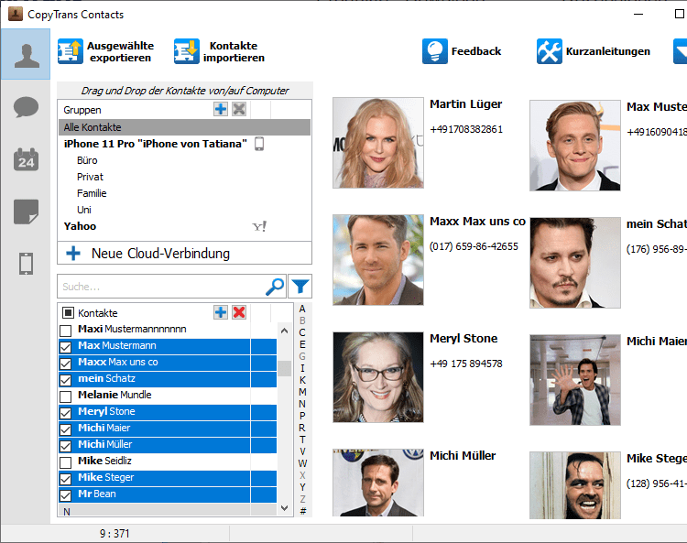The height and width of the screenshot is (543, 687).
Task: Uncheck Mr Bean checkbox
Action: 66,495
